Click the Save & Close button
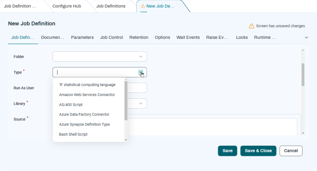 click(x=258, y=151)
